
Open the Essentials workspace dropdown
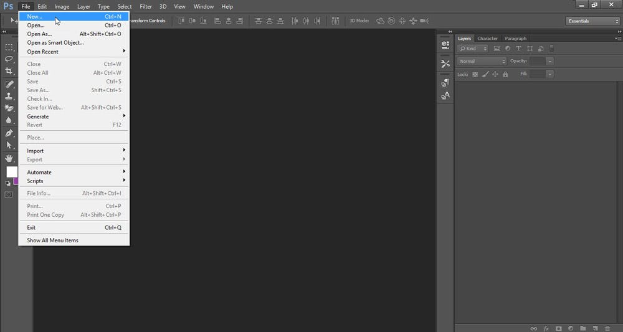coord(592,21)
